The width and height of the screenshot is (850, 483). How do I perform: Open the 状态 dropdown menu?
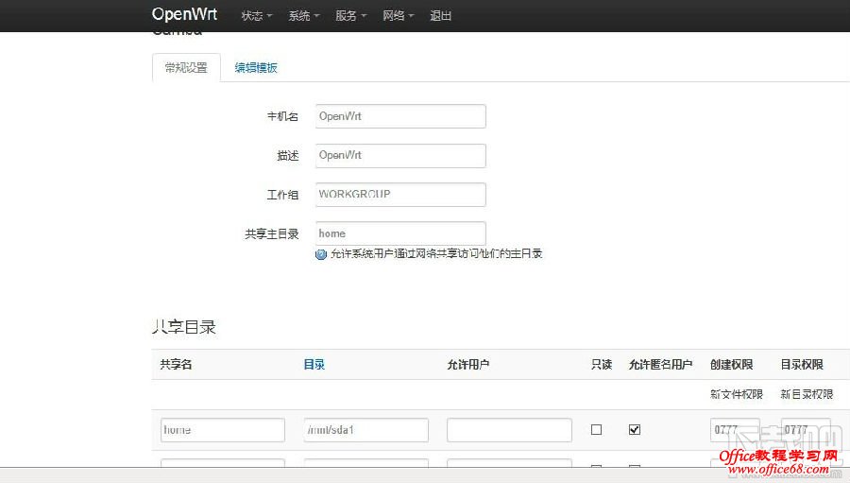(256, 16)
